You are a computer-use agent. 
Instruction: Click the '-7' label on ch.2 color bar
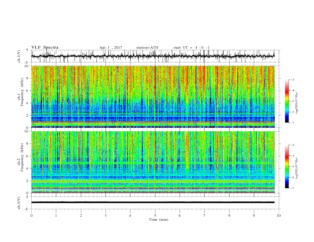(293, 188)
